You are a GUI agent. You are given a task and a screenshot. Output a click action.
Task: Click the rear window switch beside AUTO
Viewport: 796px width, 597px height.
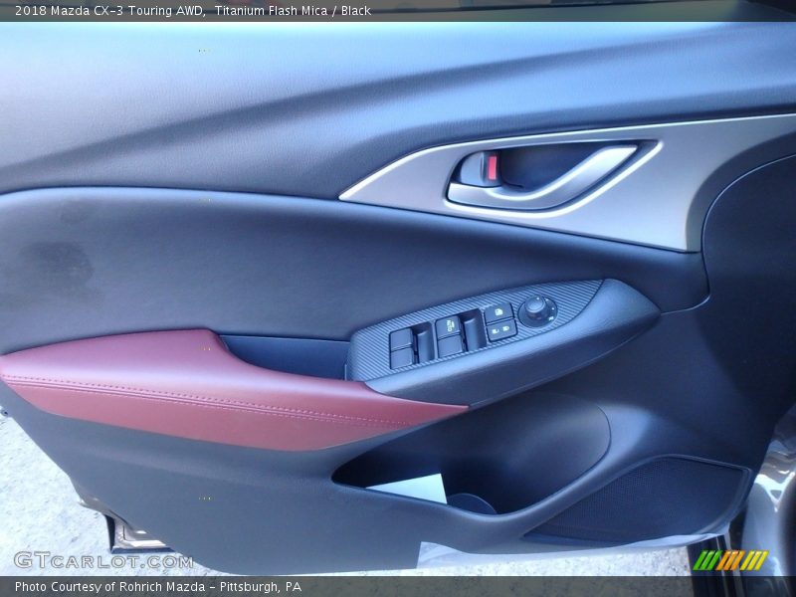pyautogui.click(x=473, y=330)
